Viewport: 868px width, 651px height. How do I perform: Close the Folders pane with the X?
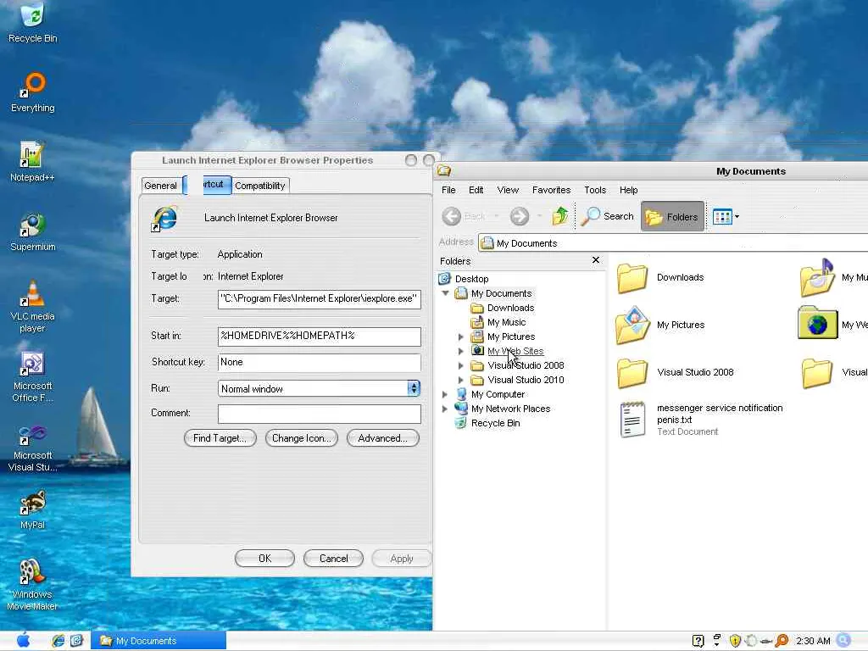pyautogui.click(x=596, y=259)
